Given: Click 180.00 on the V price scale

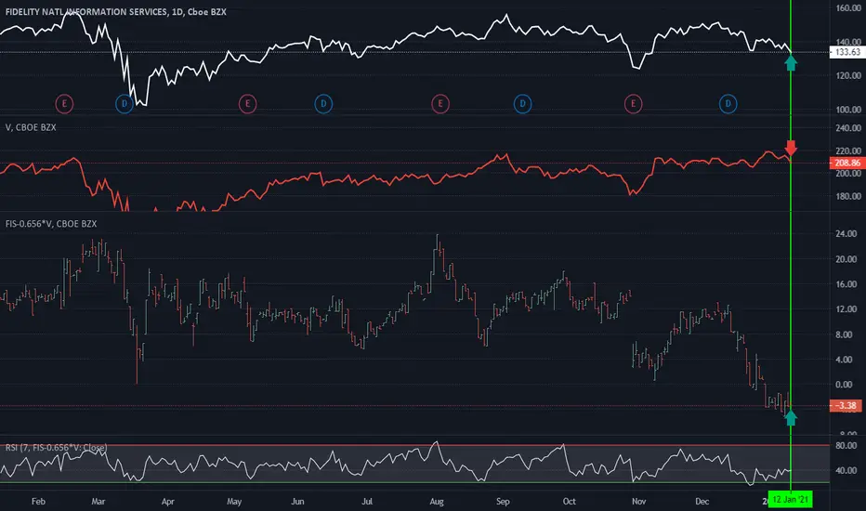Looking at the screenshot, I should pos(848,196).
